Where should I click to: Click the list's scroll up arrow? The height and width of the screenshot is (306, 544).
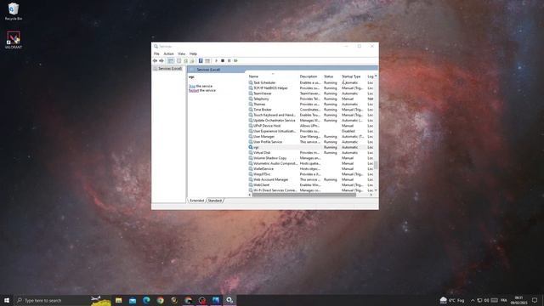pyautogui.click(x=376, y=76)
